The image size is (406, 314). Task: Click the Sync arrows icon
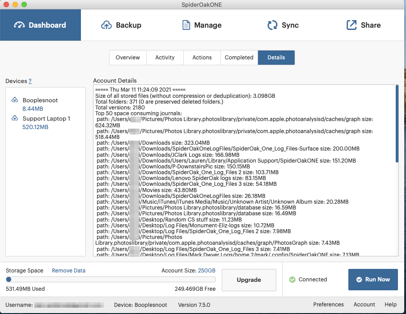click(x=272, y=25)
